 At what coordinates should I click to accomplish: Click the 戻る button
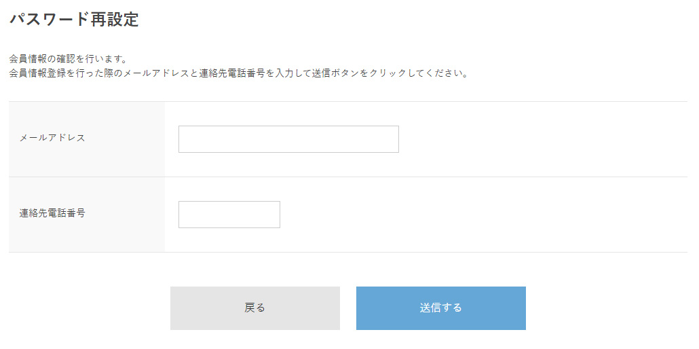point(254,308)
